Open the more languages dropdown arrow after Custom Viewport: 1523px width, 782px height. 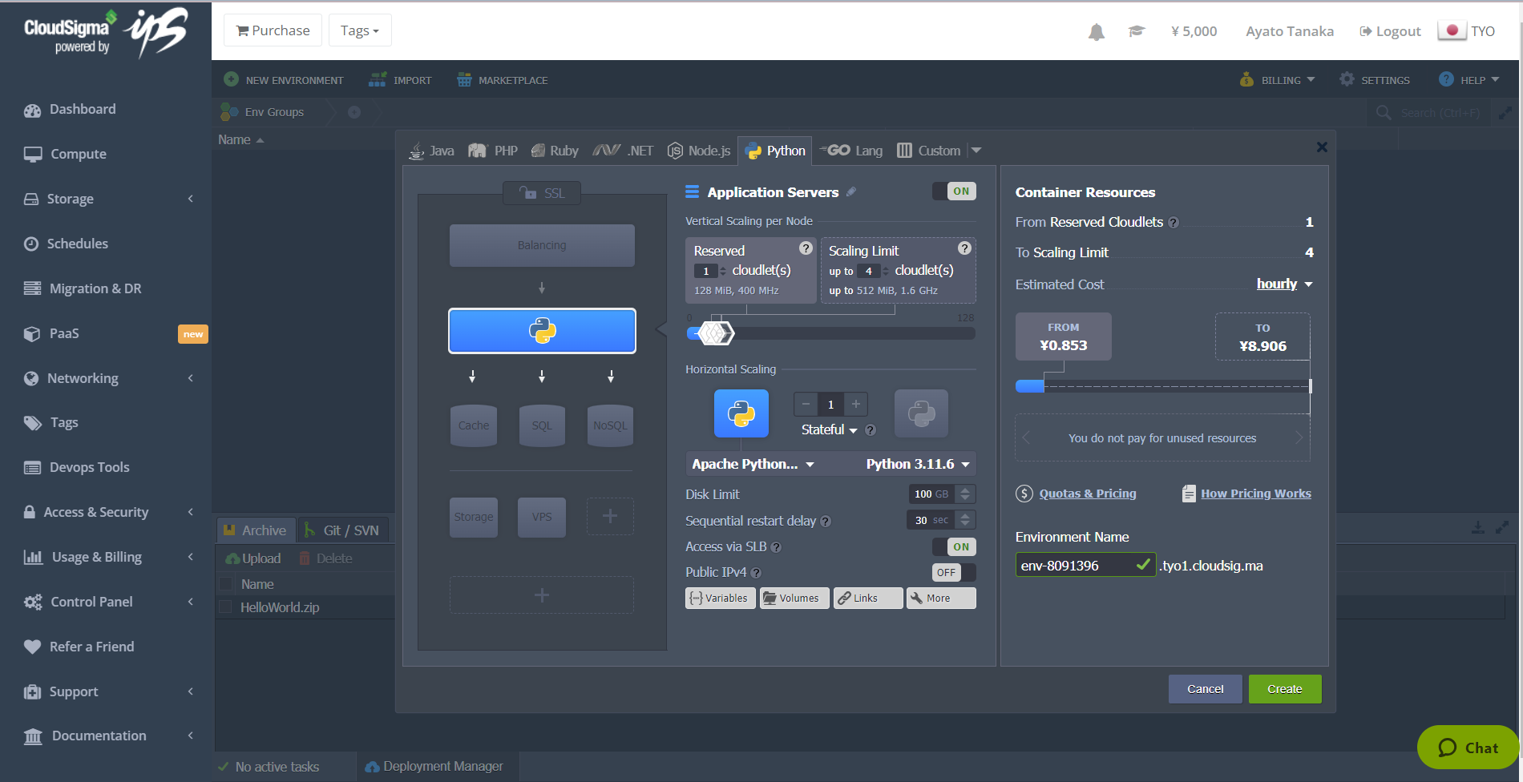976,151
